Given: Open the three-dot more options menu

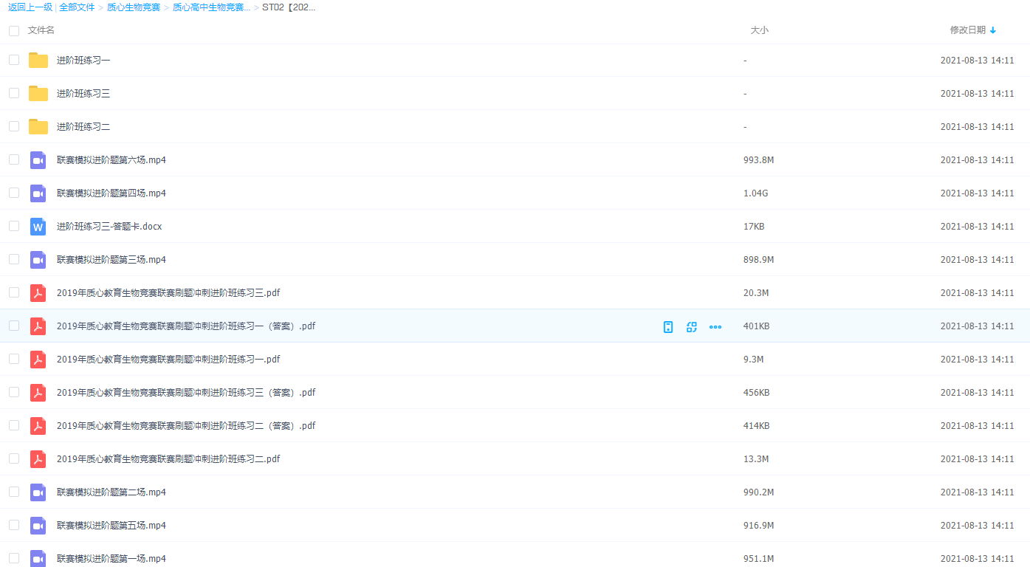Looking at the screenshot, I should (715, 327).
